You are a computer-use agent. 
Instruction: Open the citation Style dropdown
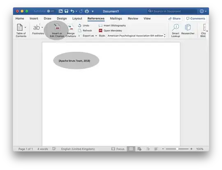[x=136, y=36]
